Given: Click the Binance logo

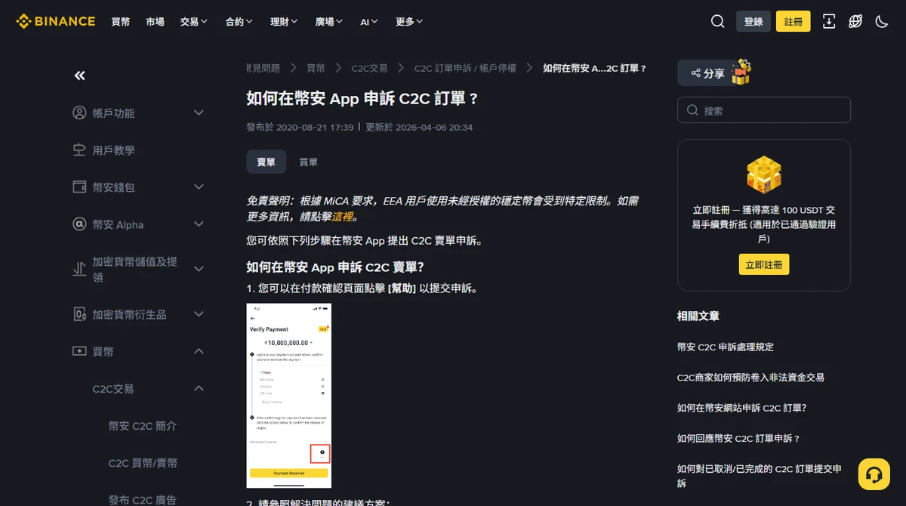Looking at the screenshot, I should [x=56, y=21].
